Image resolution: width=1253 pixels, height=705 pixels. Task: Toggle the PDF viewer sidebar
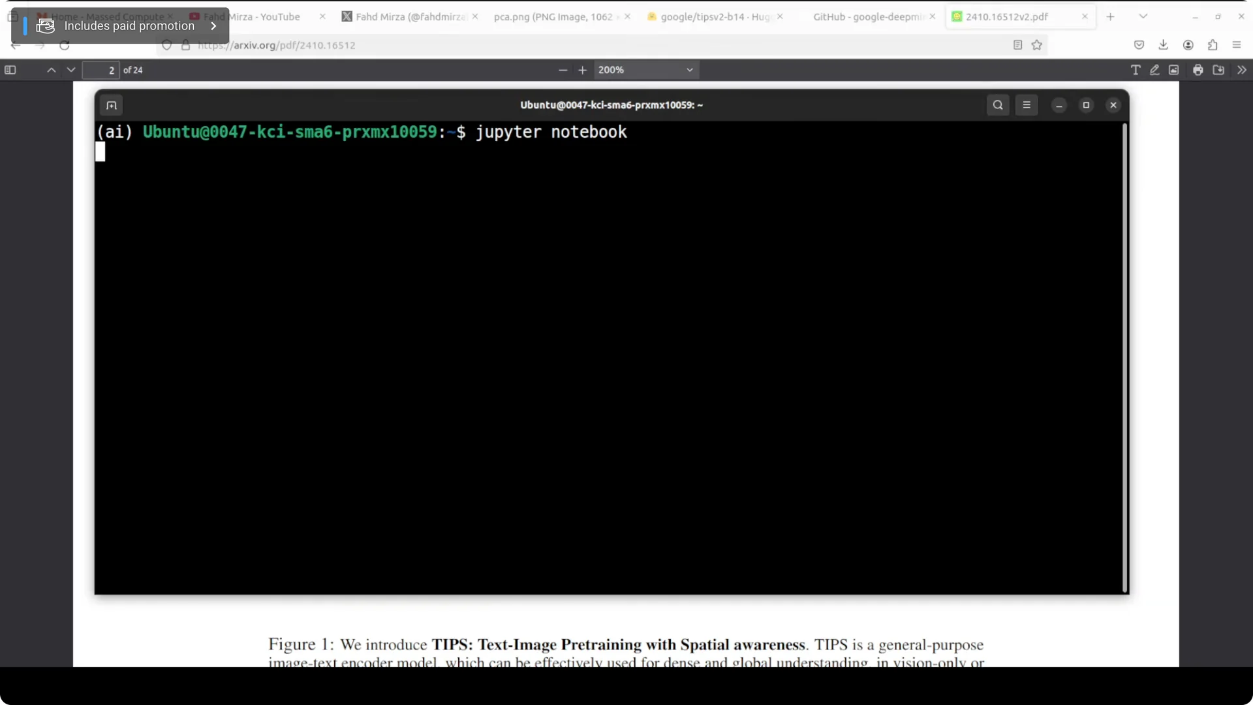point(10,70)
